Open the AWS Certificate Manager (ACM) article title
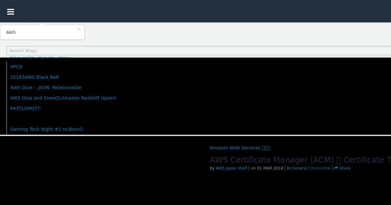391x205 pixels. (x=300, y=160)
